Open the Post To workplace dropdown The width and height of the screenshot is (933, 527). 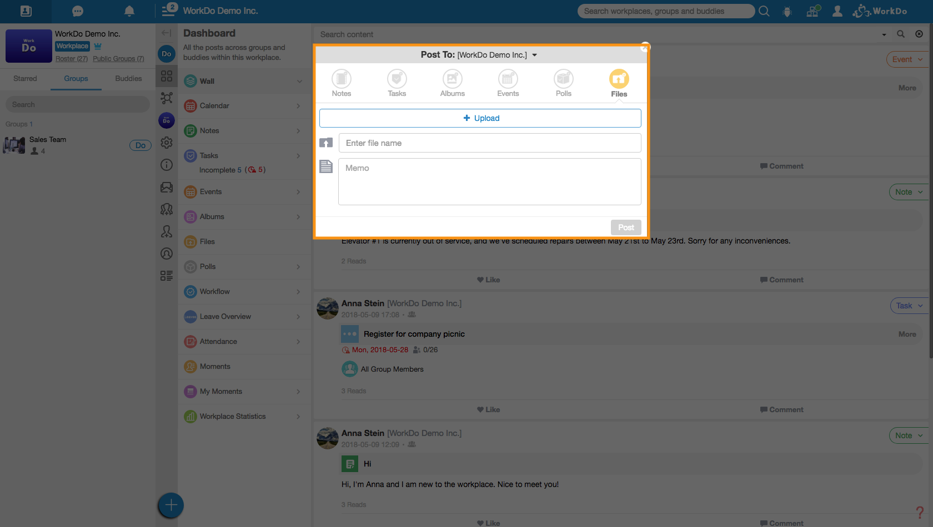(534, 55)
